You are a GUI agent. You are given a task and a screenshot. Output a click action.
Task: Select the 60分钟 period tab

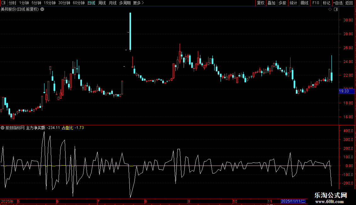78,3
